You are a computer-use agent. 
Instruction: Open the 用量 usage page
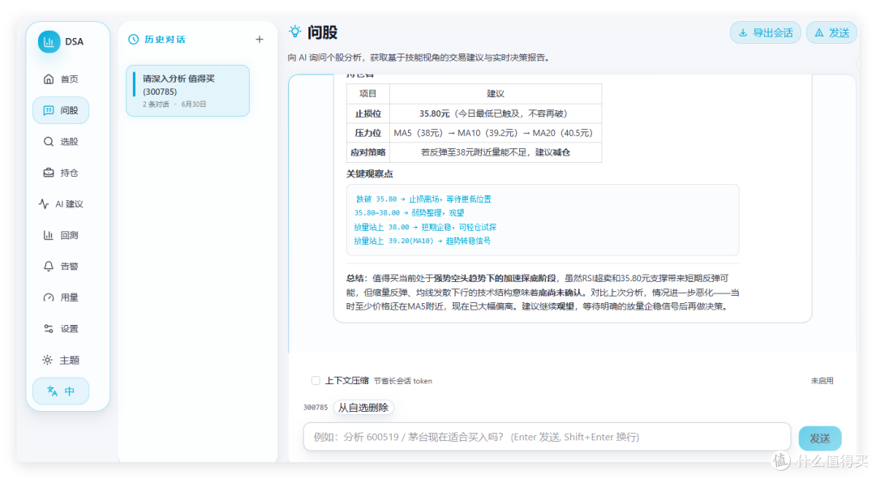click(61, 297)
